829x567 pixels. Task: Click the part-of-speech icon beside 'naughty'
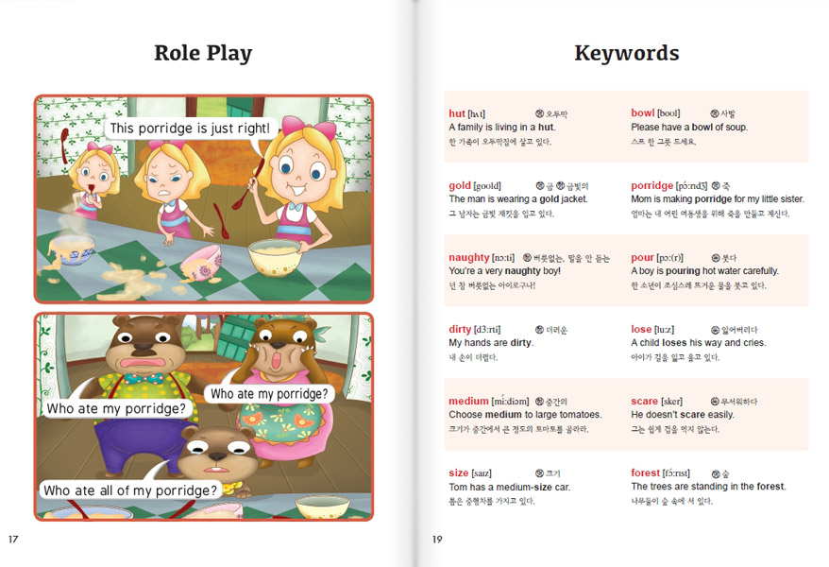(x=527, y=258)
